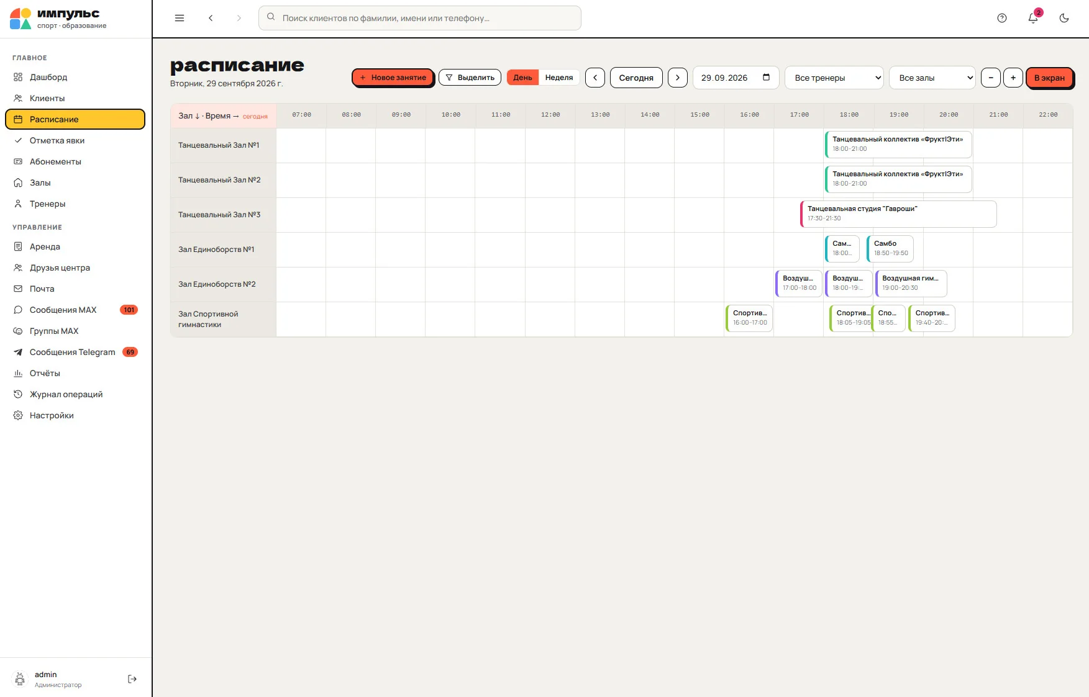
Task: Toggle dark mode moon icon
Action: (1064, 18)
